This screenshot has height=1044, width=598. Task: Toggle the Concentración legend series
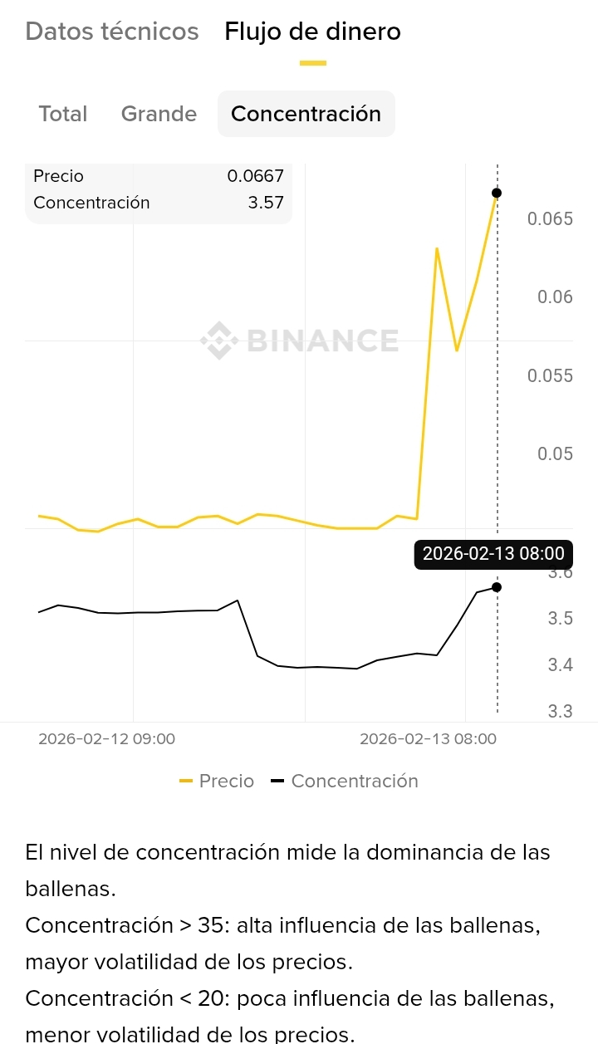[x=354, y=781]
